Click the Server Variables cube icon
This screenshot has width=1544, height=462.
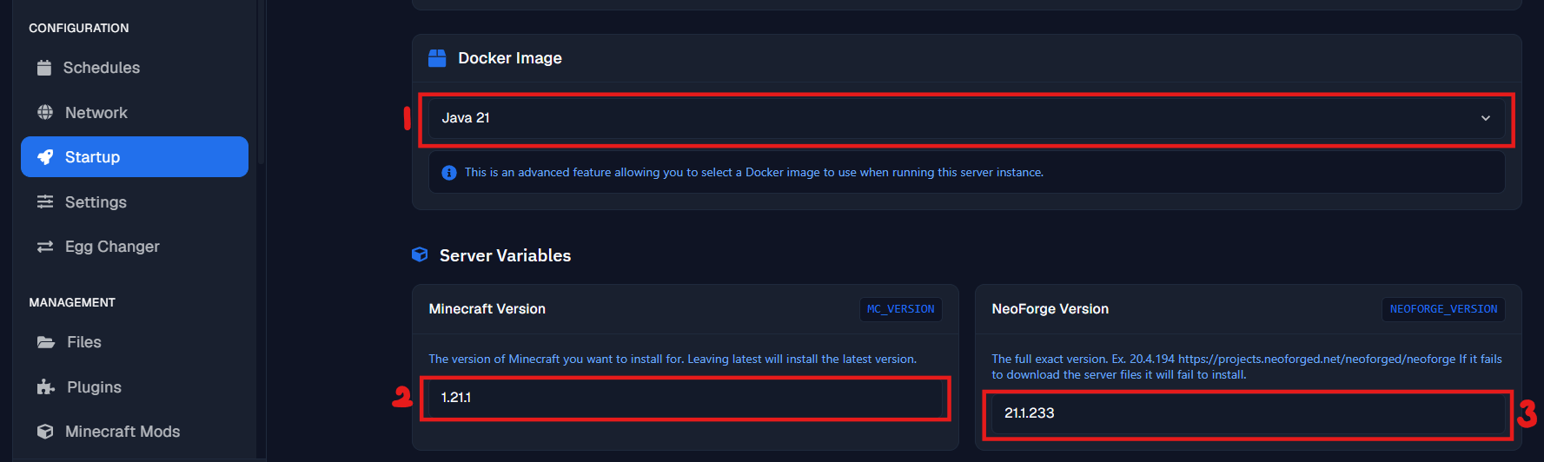pos(420,254)
